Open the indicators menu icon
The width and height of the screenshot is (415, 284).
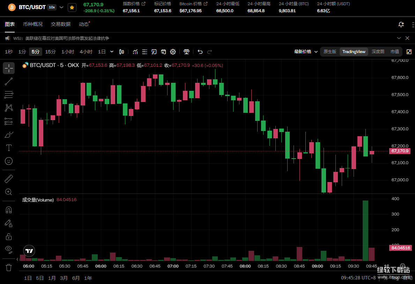click(x=135, y=52)
